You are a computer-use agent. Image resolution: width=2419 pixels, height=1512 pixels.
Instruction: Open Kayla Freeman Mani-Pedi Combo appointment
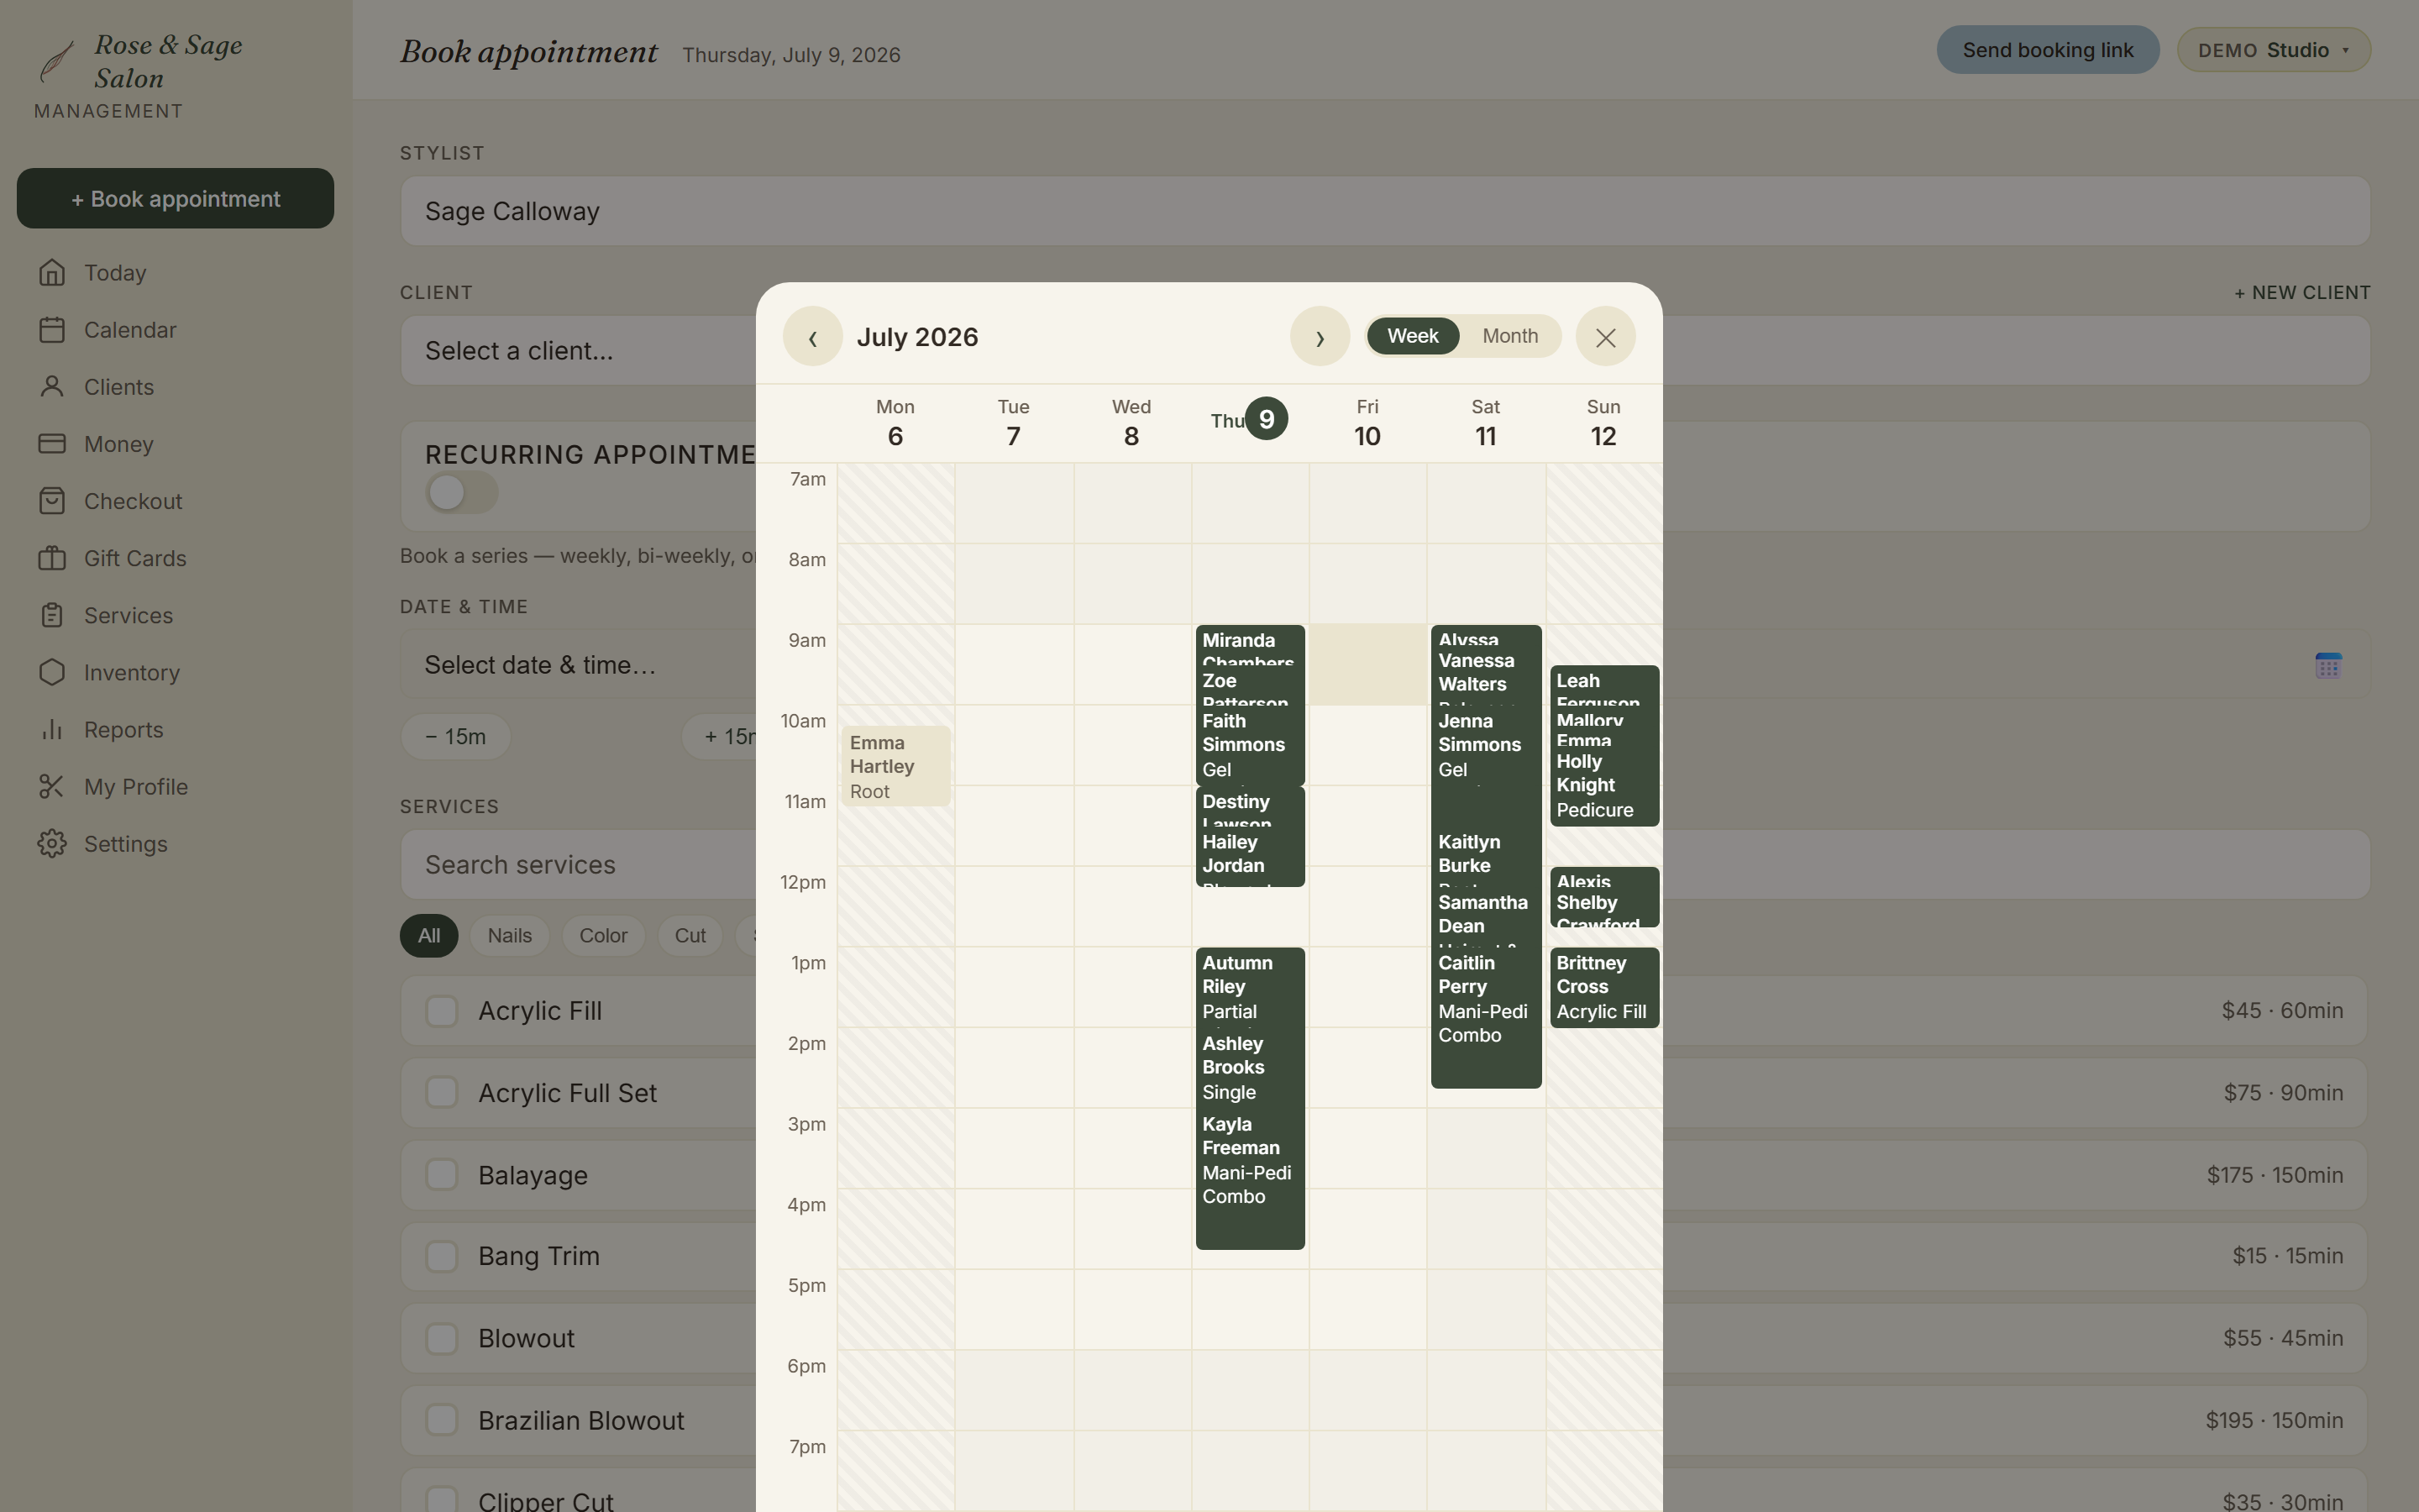point(1250,1179)
